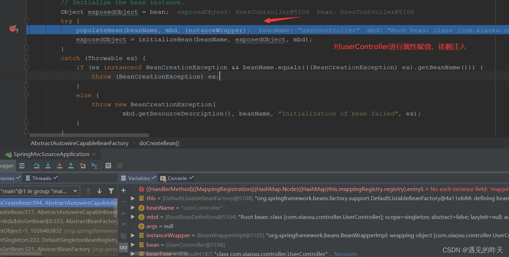Click the move watch down triangle
This screenshot has height=257, width=509.
coord(123,224)
